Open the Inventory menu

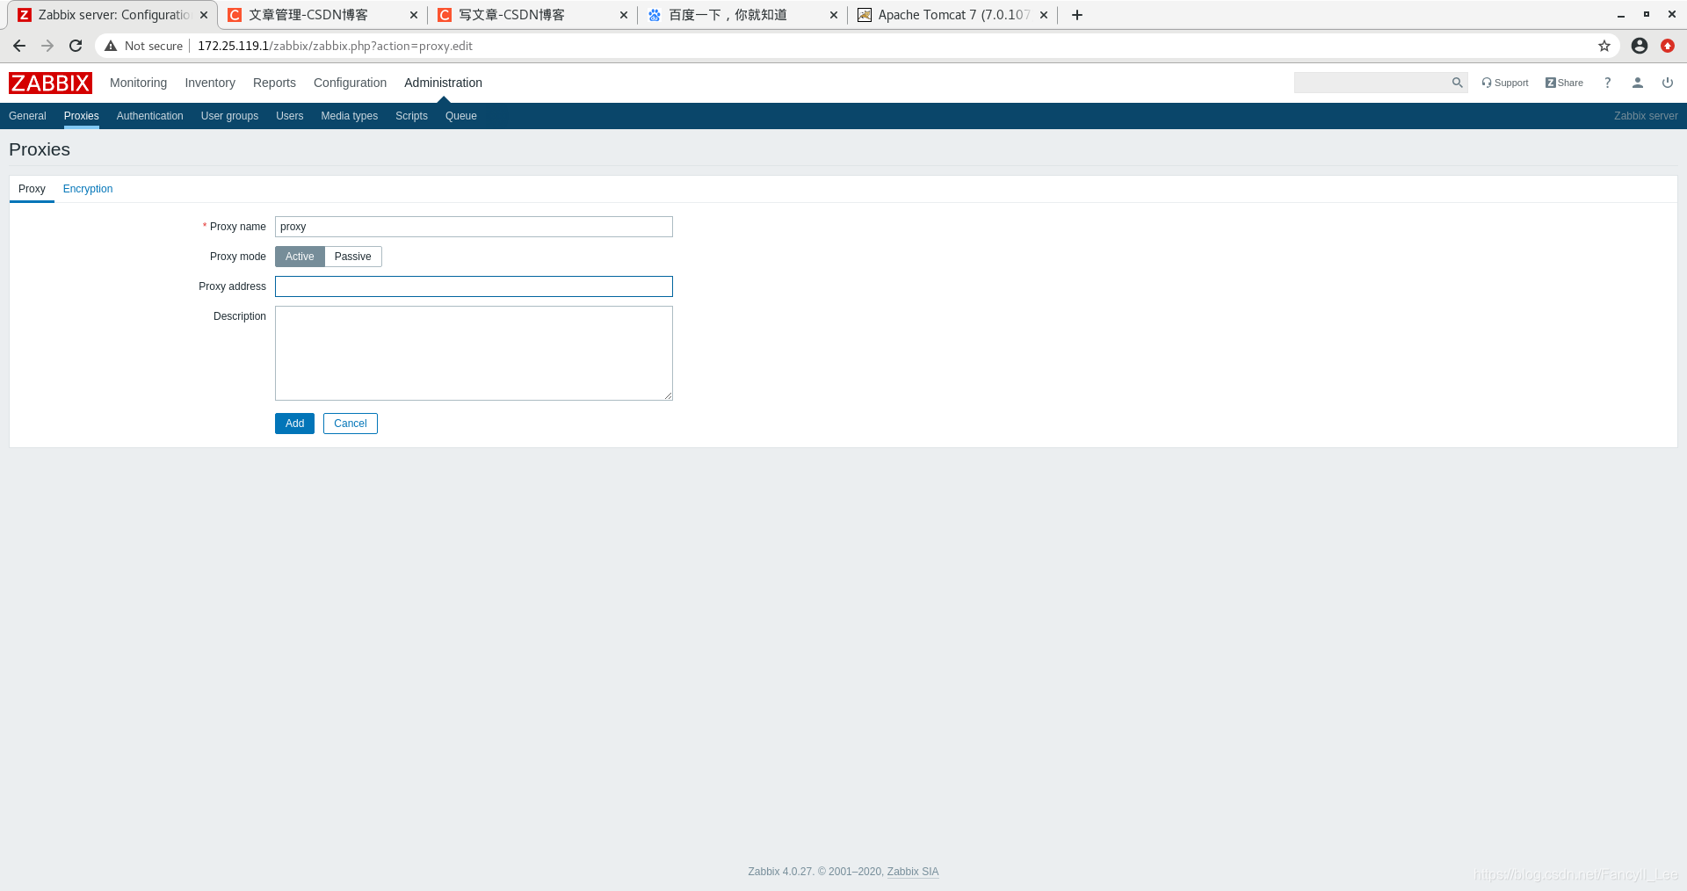pos(210,83)
